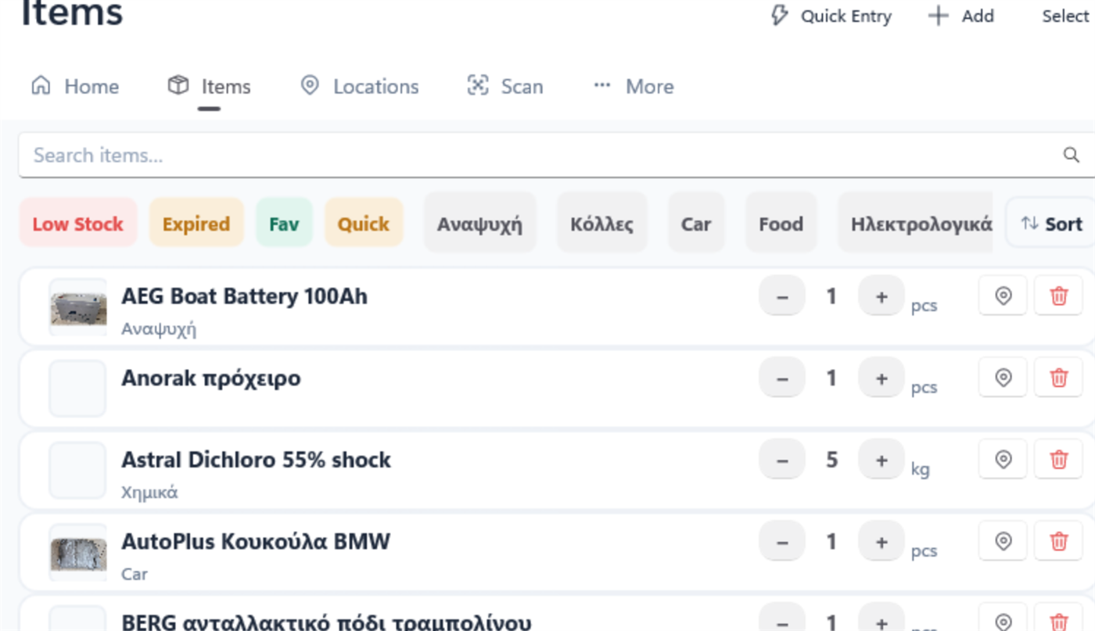
Task: Open the AEG Boat Battery thumbnail
Action: tap(78, 307)
